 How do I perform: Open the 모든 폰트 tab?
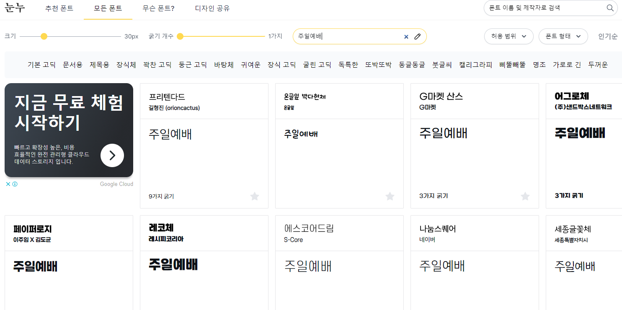point(108,8)
